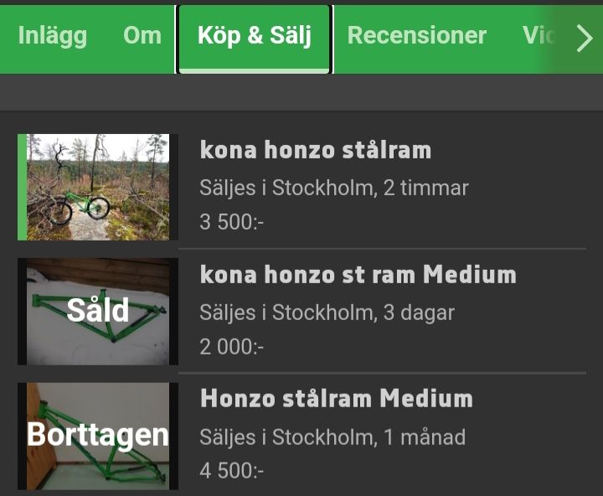Click the 4 500:- price

[x=232, y=470]
